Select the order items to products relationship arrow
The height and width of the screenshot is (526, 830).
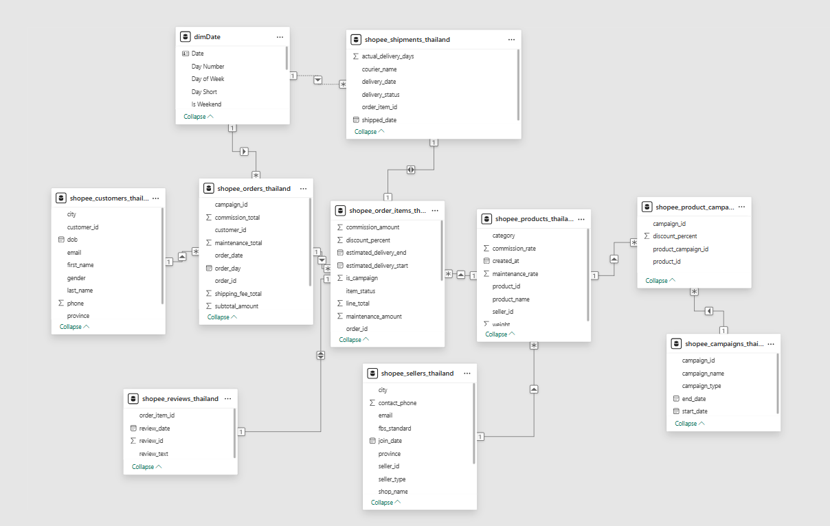(461, 275)
